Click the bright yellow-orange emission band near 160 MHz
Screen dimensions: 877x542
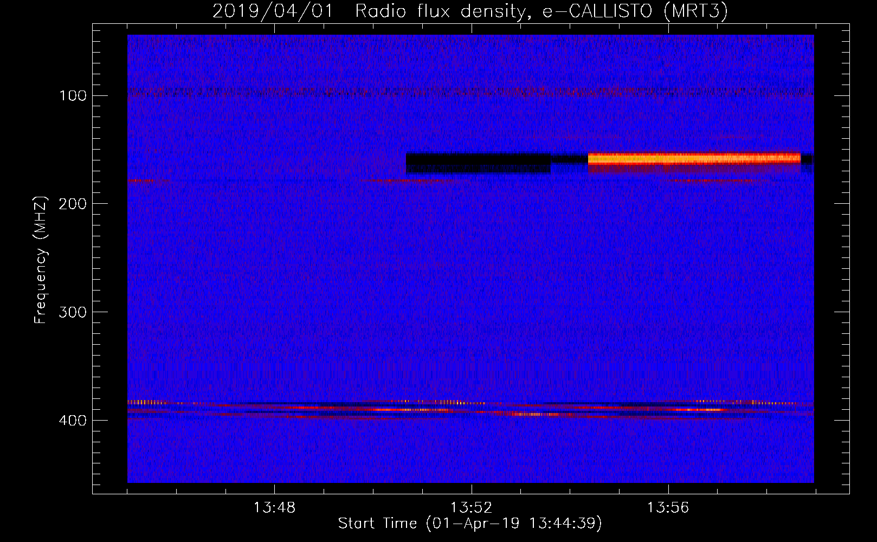694,159
